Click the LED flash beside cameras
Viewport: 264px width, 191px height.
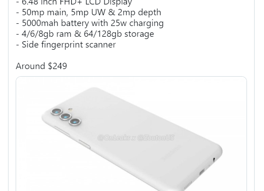70,110
